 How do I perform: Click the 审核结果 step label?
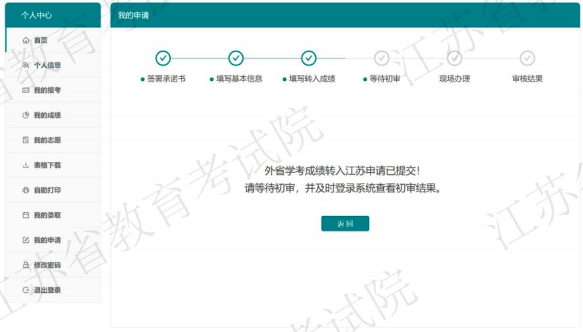click(527, 78)
